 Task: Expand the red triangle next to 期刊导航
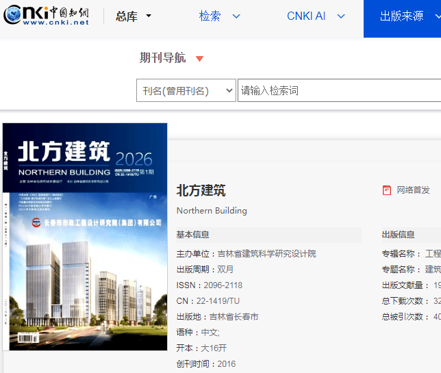point(199,58)
